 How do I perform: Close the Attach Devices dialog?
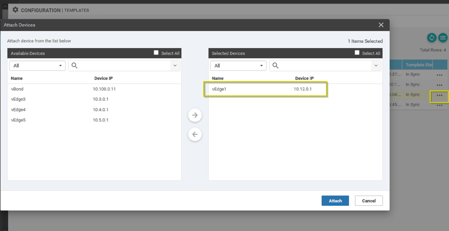[381, 25]
